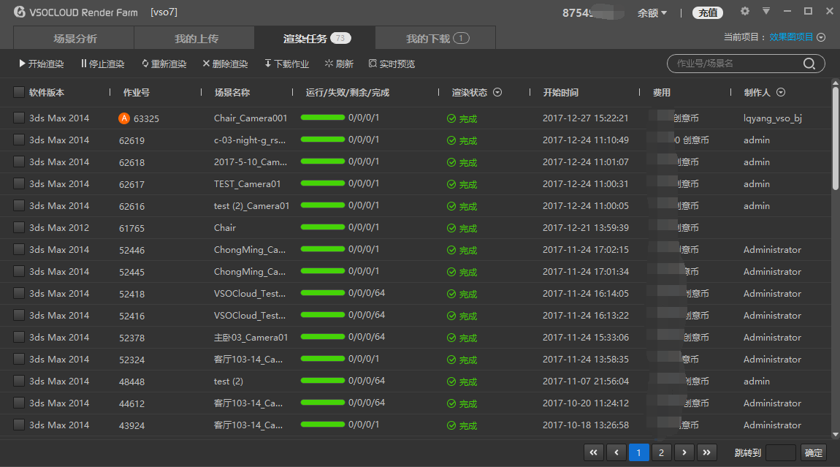Viewport: 840px width, 467px height.
Task: Click the Recharge (充值) button
Action: click(x=707, y=12)
